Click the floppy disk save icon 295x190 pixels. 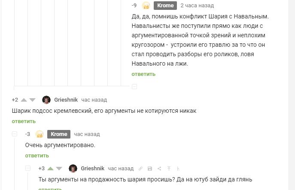click(x=149, y=169)
